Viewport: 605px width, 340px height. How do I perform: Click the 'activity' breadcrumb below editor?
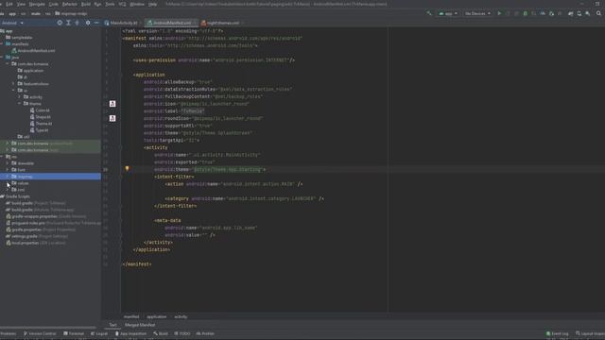181,317
